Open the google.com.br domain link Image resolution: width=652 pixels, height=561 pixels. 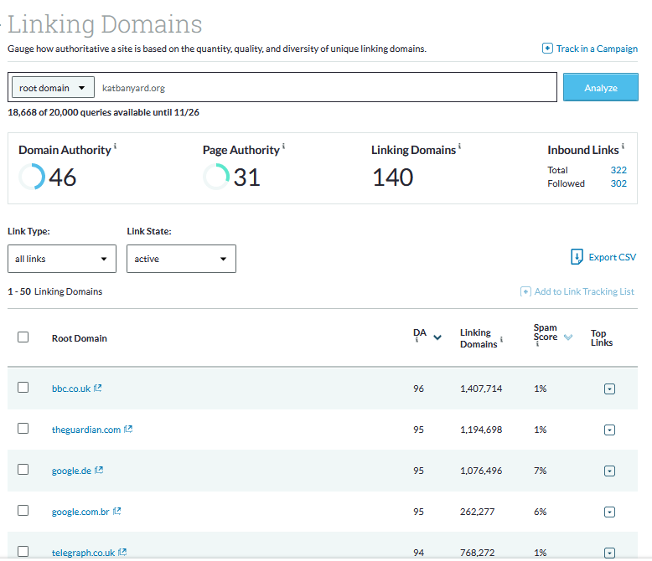pos(80,512)
